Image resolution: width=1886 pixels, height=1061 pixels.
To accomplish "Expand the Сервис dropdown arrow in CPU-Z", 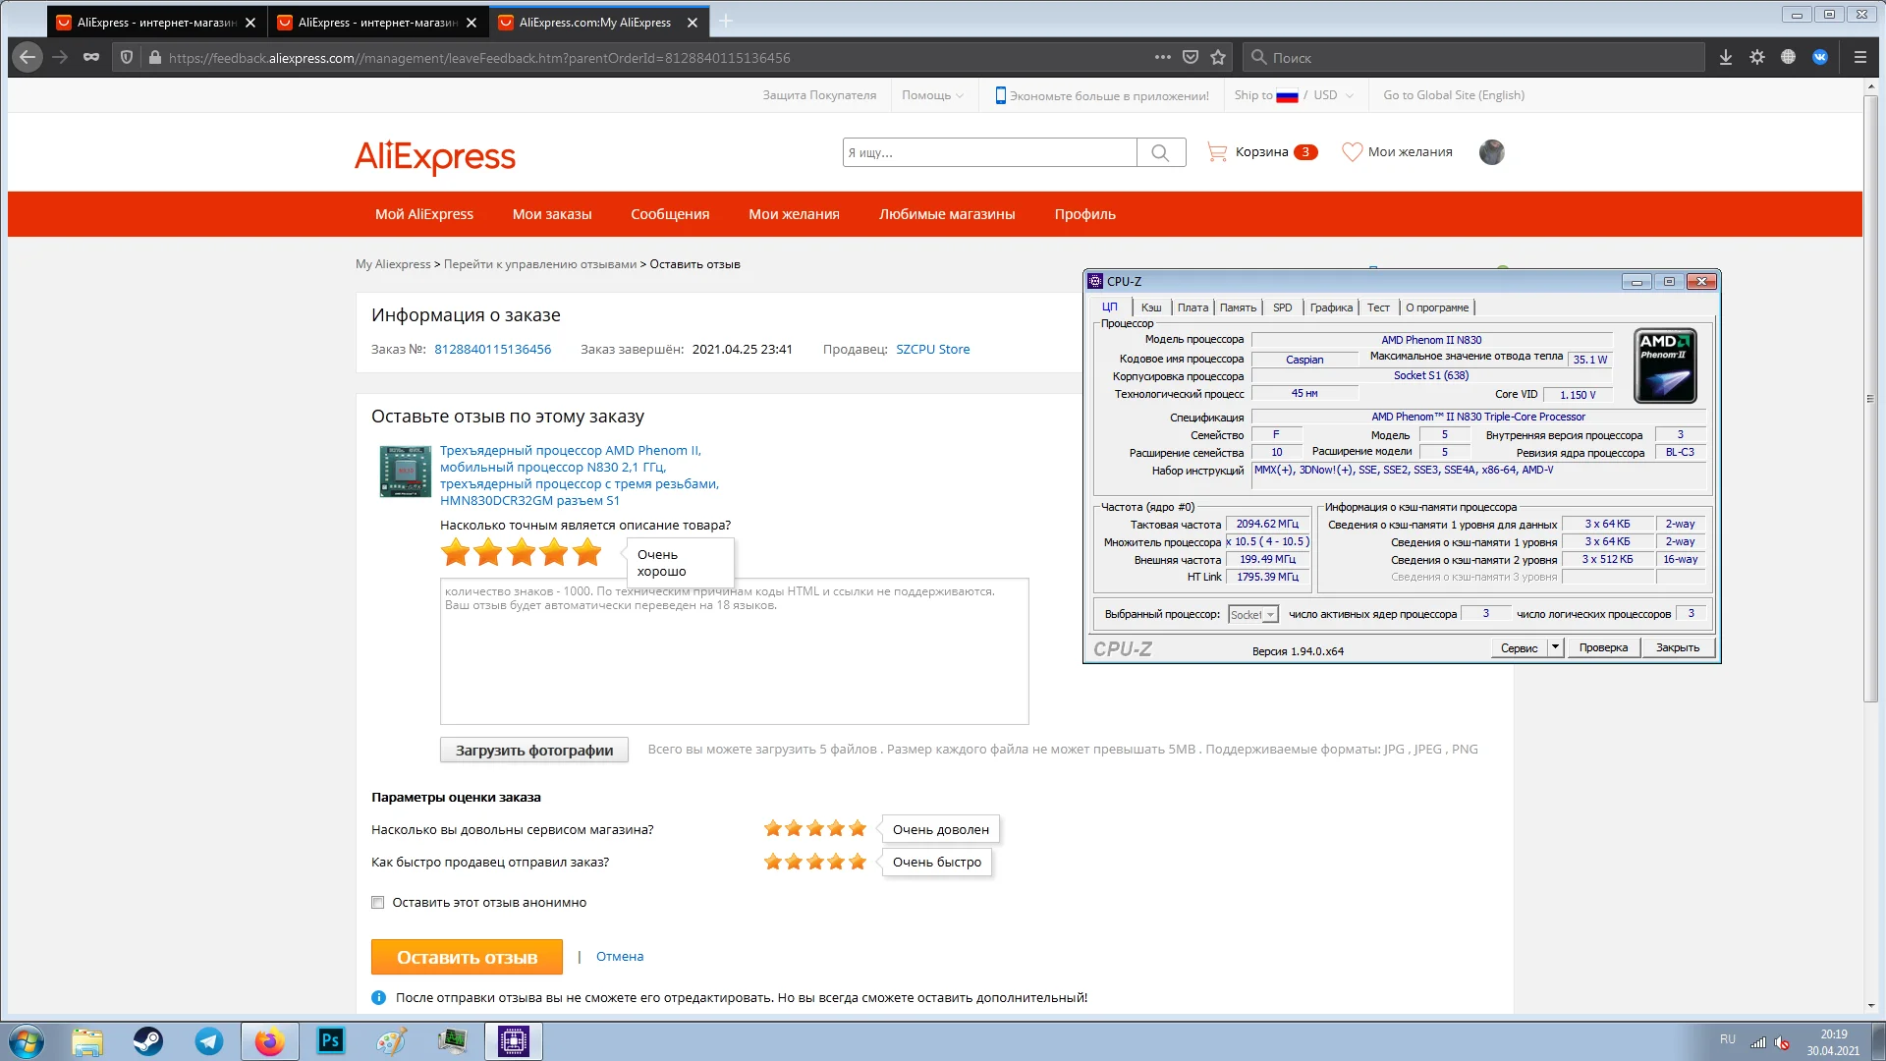I will pyautogui.click(x=1555, y=647).
